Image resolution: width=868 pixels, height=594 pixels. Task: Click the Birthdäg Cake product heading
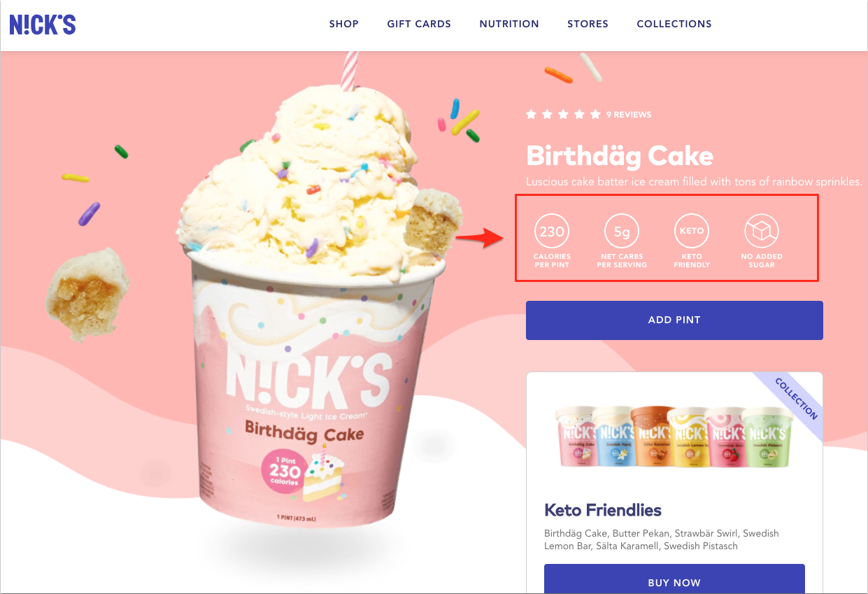point(620,156)
